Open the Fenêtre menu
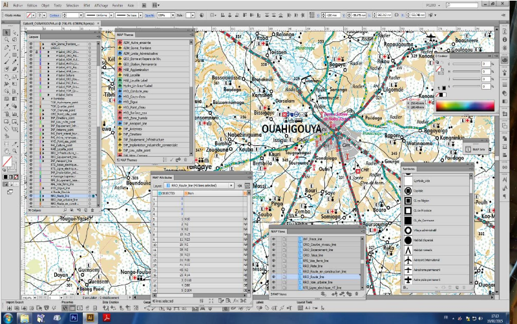 (118, 5)
